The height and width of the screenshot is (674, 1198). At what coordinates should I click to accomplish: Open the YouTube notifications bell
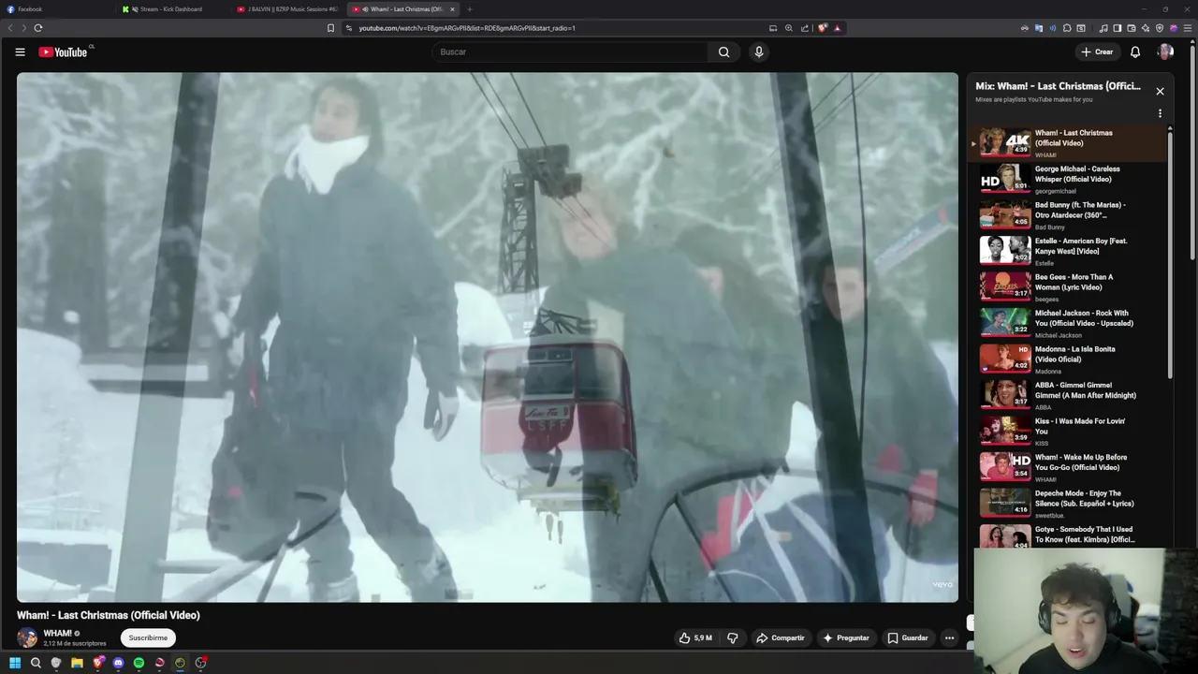[x=1135, y=52]
